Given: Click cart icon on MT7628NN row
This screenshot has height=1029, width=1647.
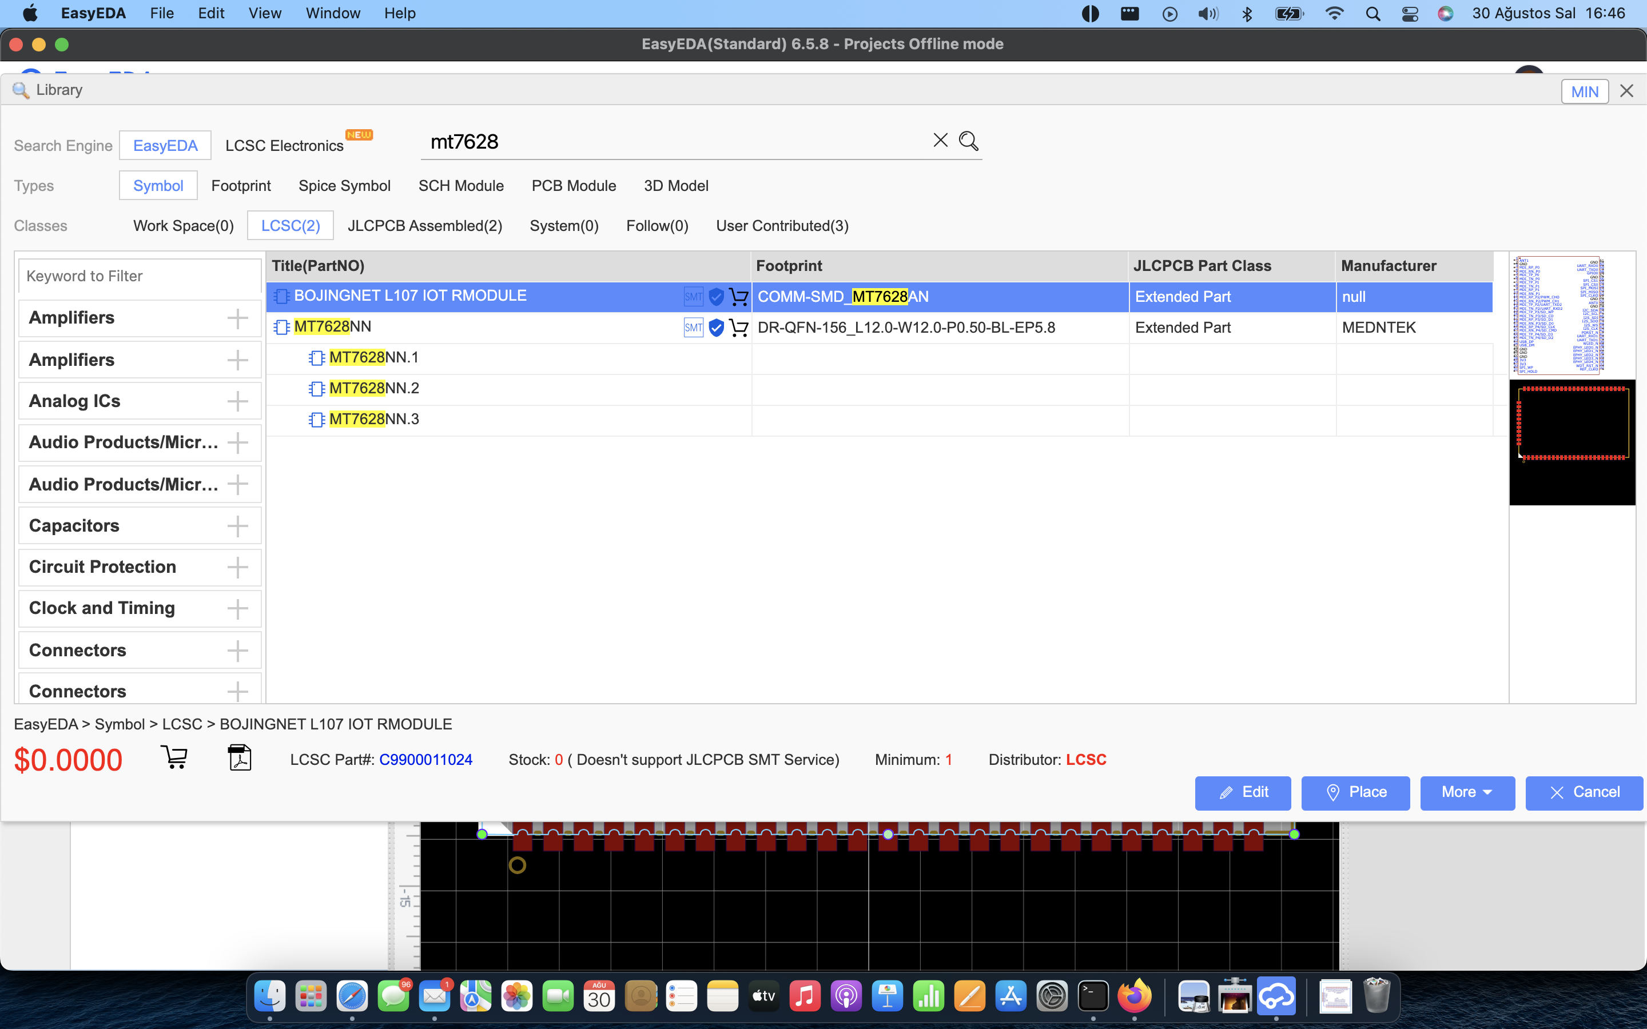Looking at the screenshot, I should (738, 328).
